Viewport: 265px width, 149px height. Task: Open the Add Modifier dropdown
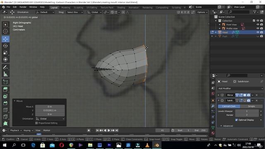click(x=241, y=88)
